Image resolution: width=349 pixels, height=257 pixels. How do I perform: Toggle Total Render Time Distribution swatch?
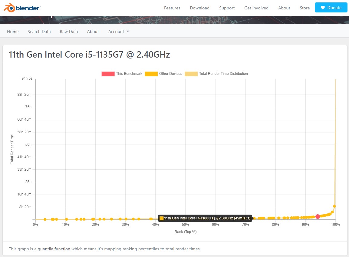point(191,74)
